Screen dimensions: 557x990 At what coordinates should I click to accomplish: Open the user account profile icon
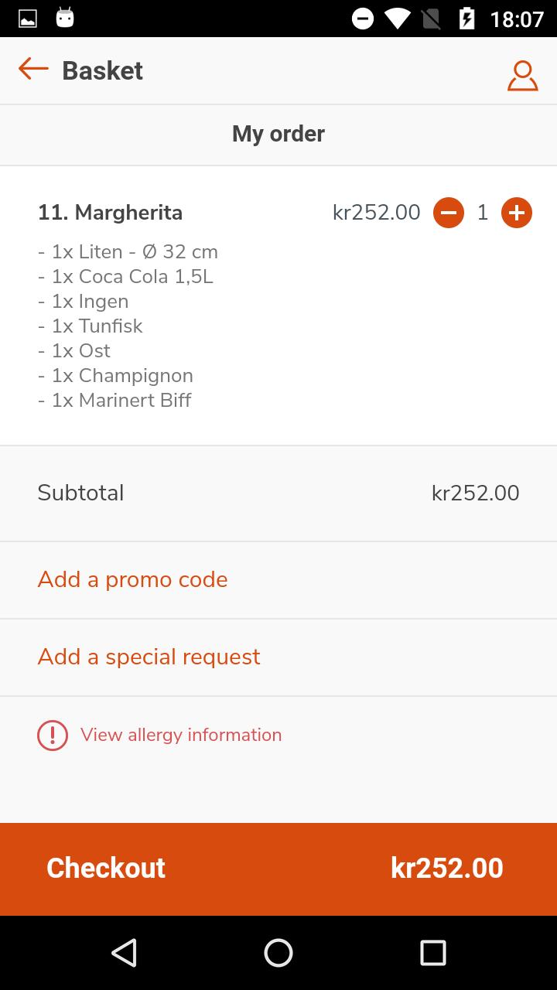point(522,75)
